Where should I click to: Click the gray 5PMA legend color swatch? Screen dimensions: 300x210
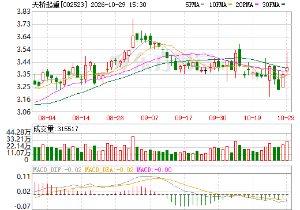202,5
